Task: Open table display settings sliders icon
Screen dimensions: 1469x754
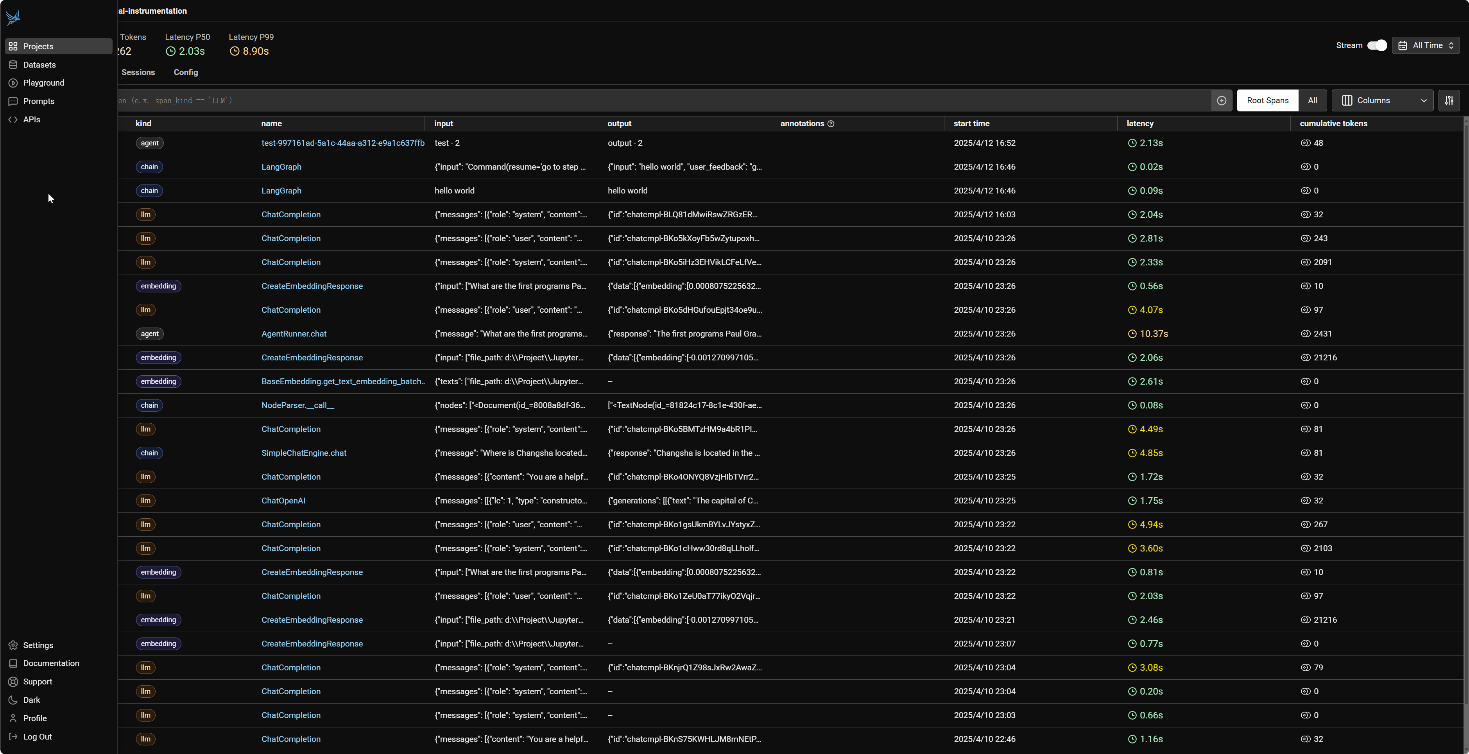Action: [1448, 100]
